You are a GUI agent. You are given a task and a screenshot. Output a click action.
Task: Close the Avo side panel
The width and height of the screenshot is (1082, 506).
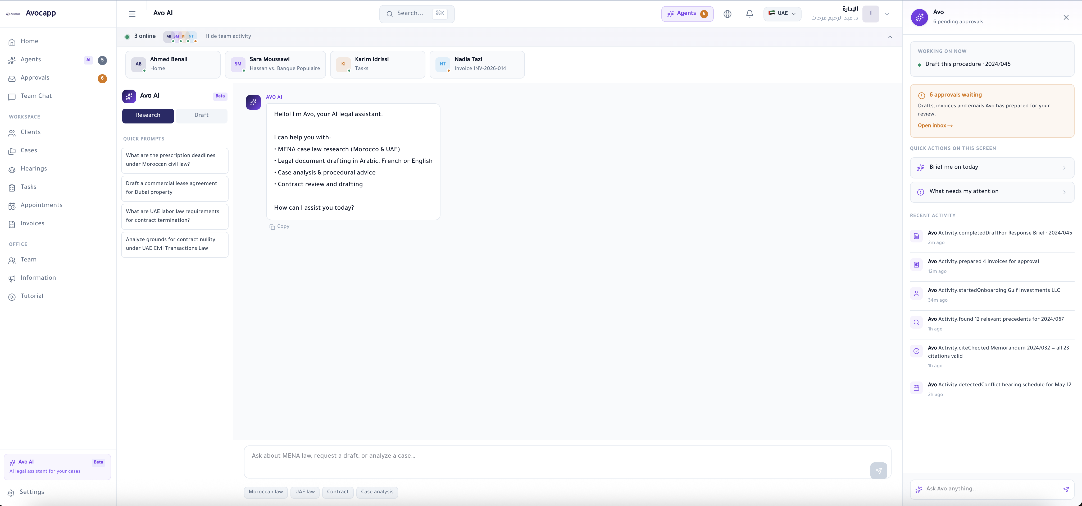pos(1066,17)
